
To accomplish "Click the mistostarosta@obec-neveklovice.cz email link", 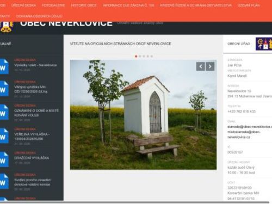I will click(x=244, y=134).
